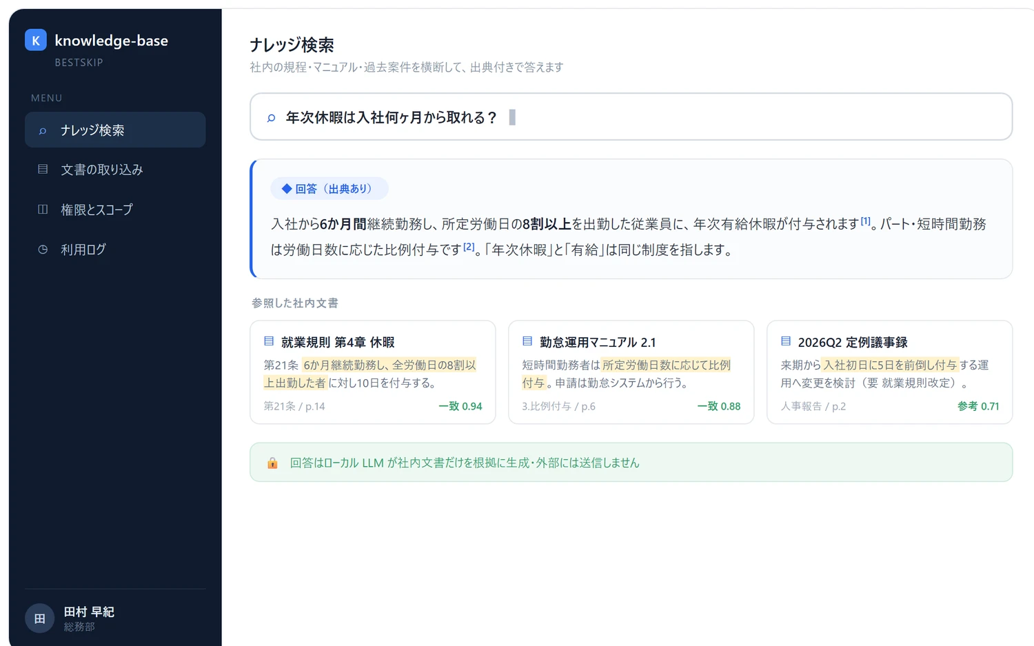Click the 3.比例付与 / p.6 reference
Screen dimensions: 1034x646
[558, 406]
